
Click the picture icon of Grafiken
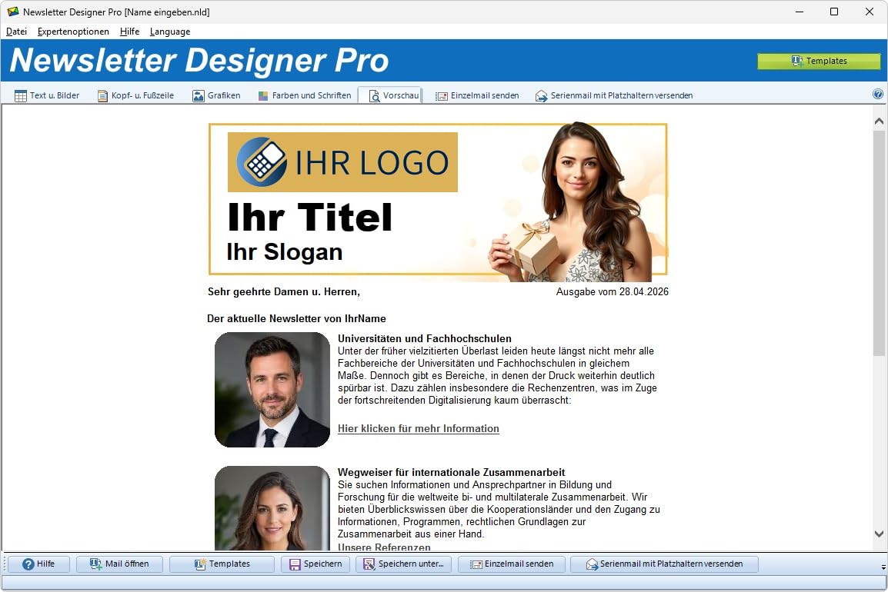(x=199, y=95)
